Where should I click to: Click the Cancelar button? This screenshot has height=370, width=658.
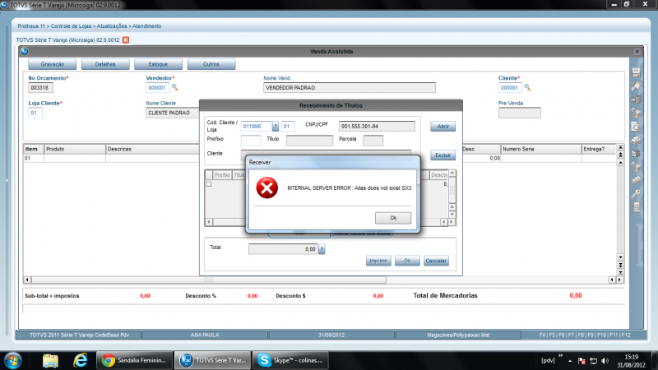pos(436,261)
